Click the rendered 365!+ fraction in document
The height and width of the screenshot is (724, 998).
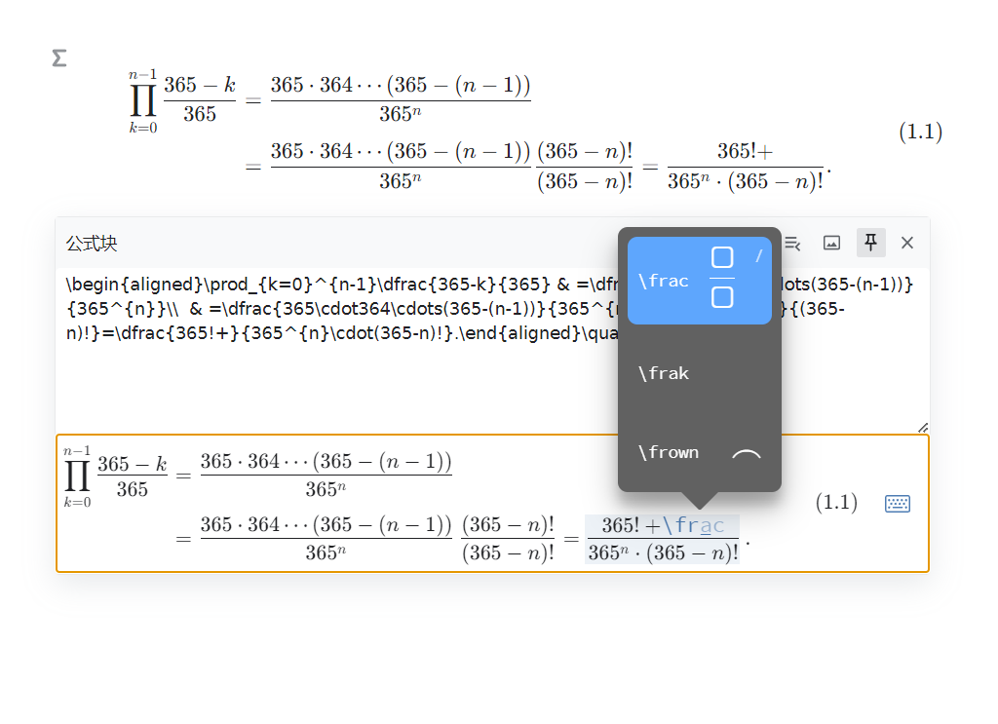745,166
